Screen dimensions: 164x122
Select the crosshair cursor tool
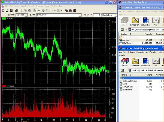point(39,10)
